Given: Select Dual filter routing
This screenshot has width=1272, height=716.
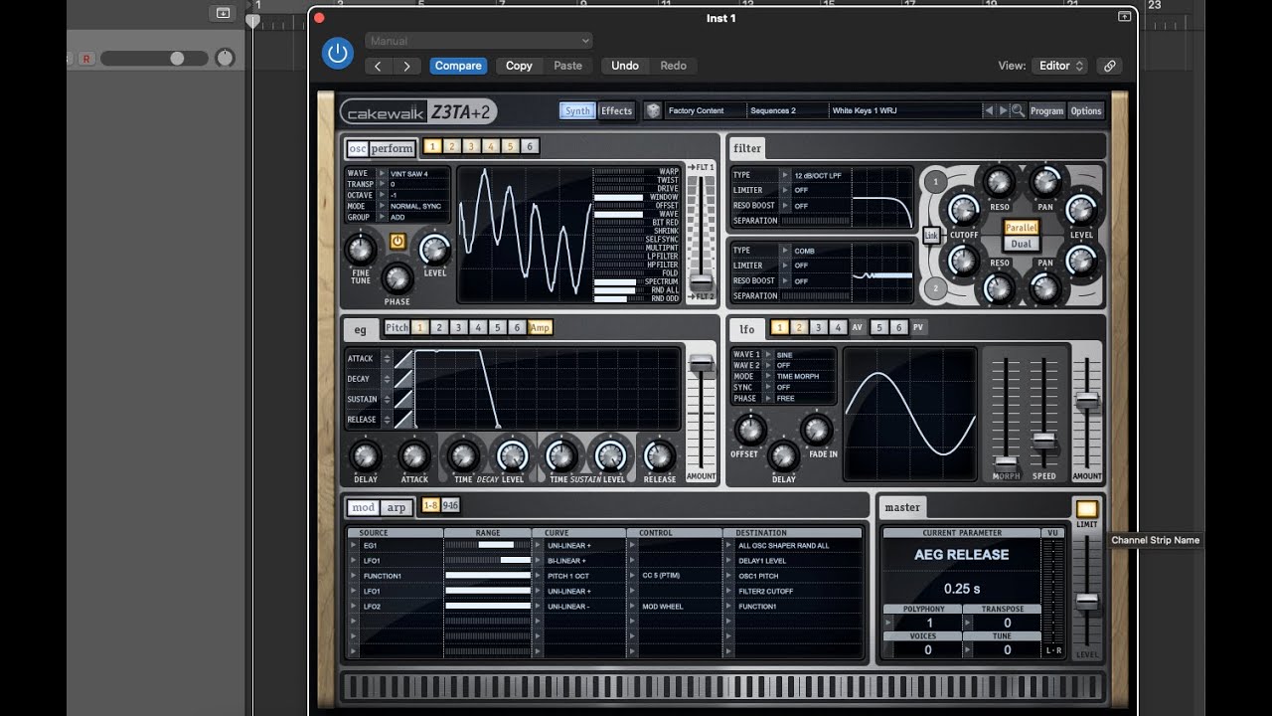Looking at the screenshot, I should tap(1021, 244).
